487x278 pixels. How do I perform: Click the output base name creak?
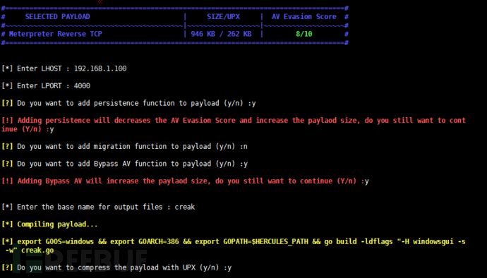185,207
